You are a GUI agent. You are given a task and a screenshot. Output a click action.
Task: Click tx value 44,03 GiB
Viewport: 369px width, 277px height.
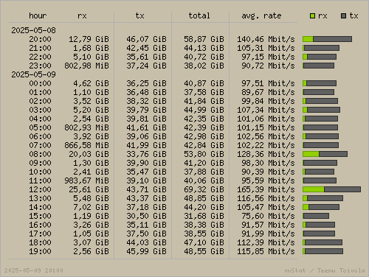(146, 242)
